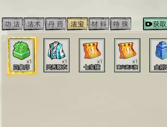Open the 丹药 tab

coord(55,24)
